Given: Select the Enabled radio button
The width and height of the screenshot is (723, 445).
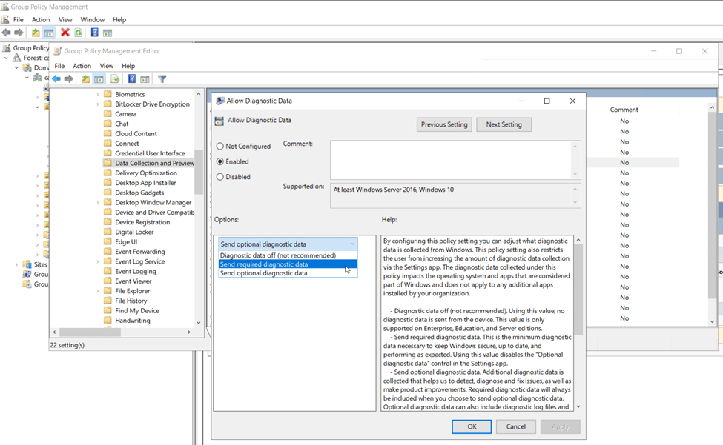Looking at the screenshot, I should coord(220,161).
